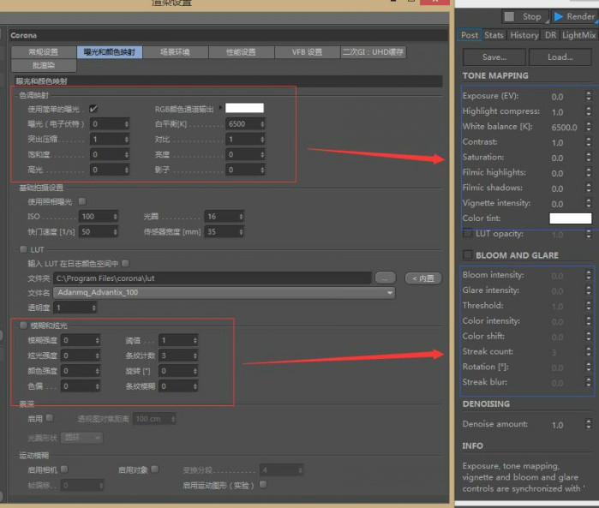Enable the BLOOM AND GLARE checkbox
Screen dimensions: 599x508
468,255
